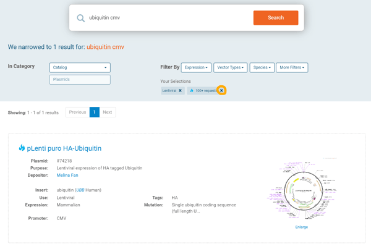Click the 'Your Selections' label
The height and width of the screenshot is (246, 371).
point(176,81)
